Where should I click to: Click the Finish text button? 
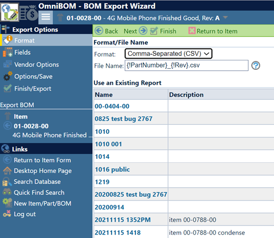168,31
